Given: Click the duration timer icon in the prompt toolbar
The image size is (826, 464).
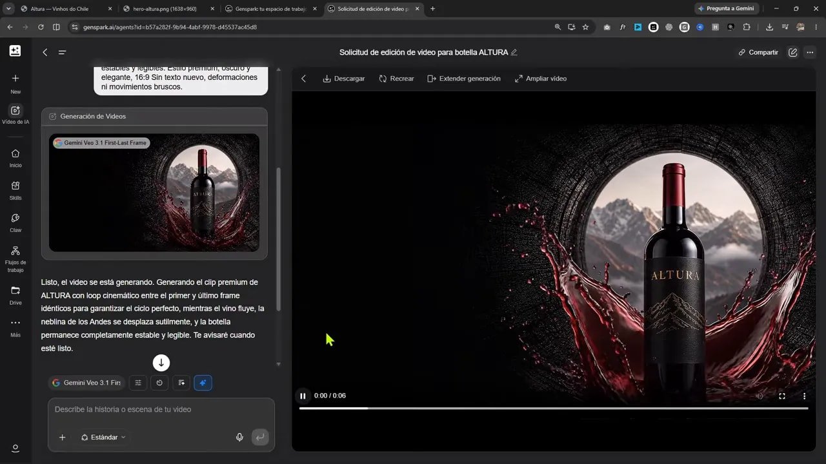Looking at the screenshot, I should pyautogui.click(x=159, y=383).
